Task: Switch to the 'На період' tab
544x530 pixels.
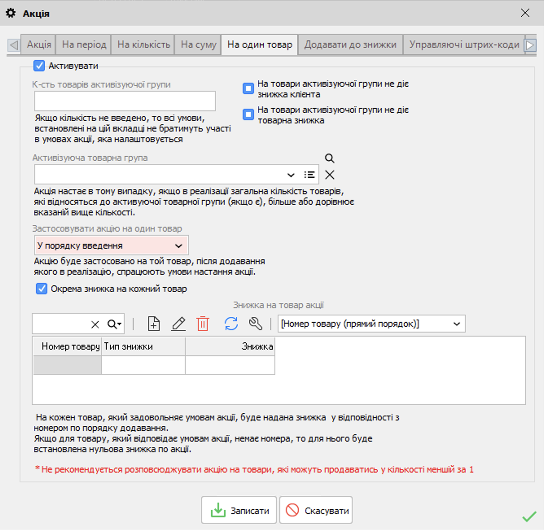Action: [x=84, y=45]
